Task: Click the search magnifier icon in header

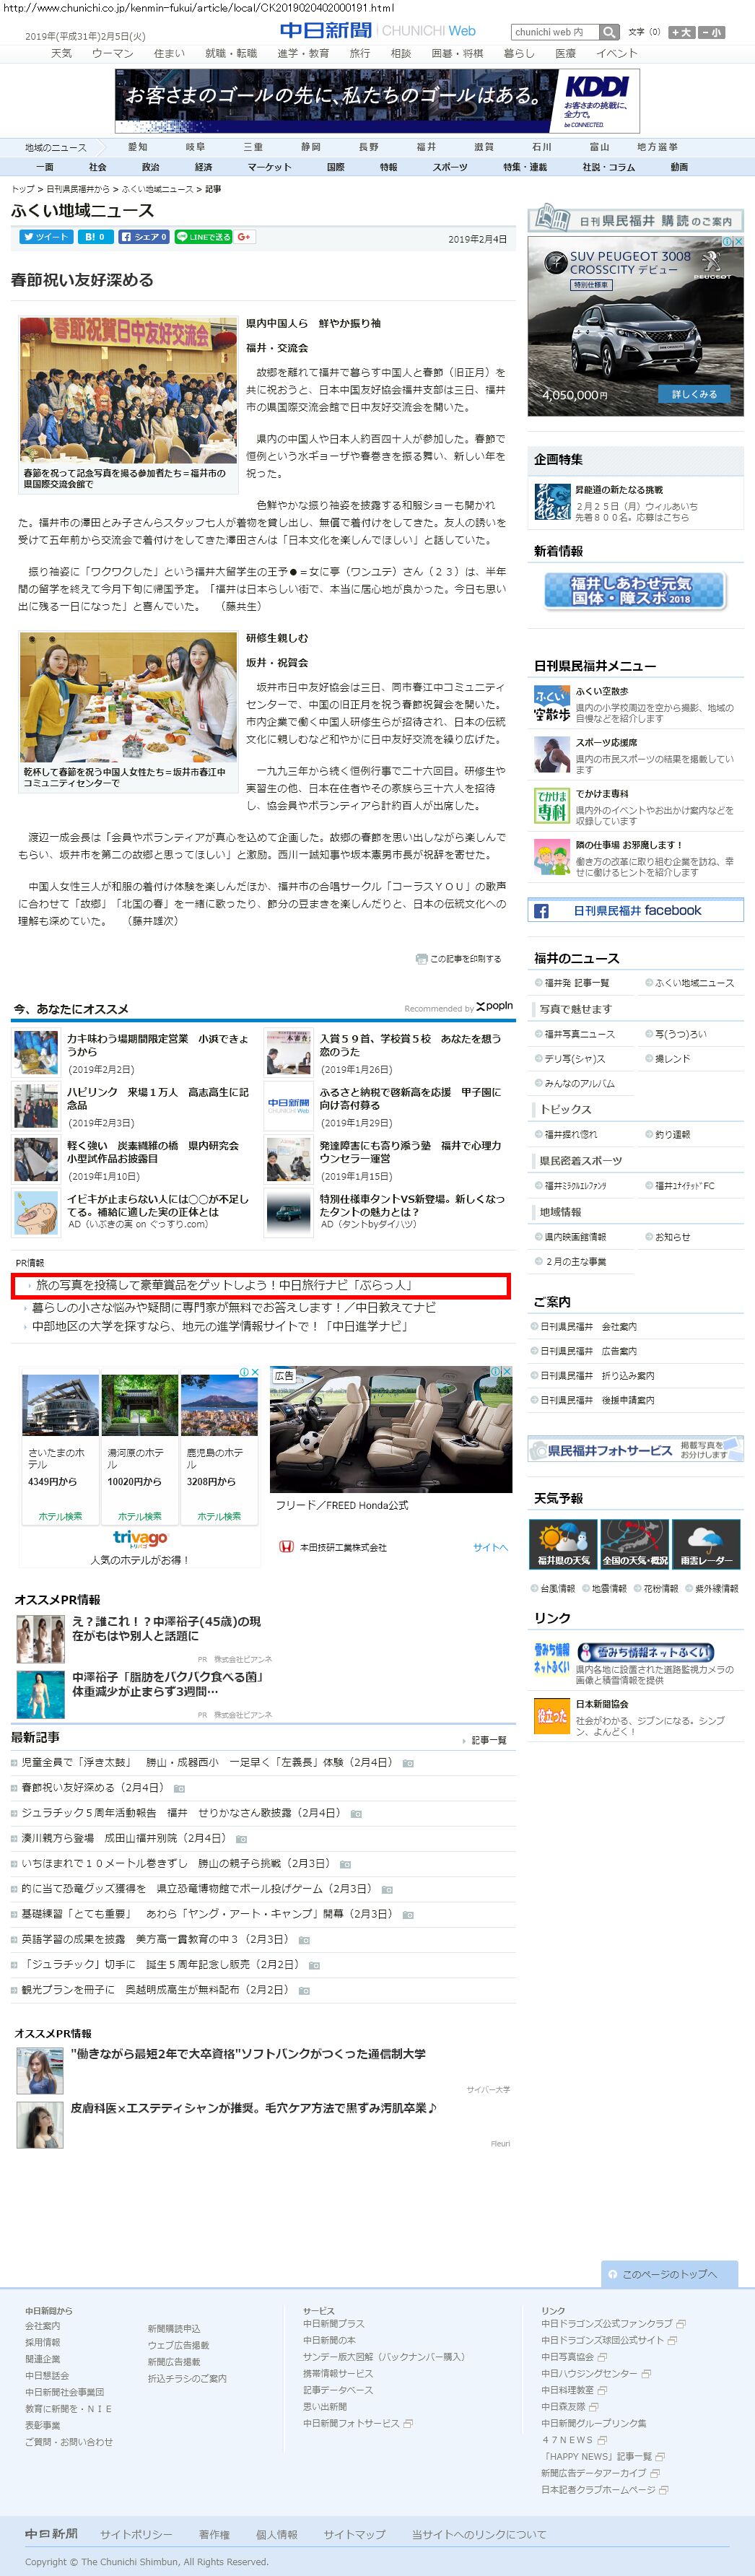Action: tap(609, 32)
